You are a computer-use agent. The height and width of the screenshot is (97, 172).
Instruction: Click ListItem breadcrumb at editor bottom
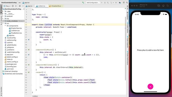point(35,96)
